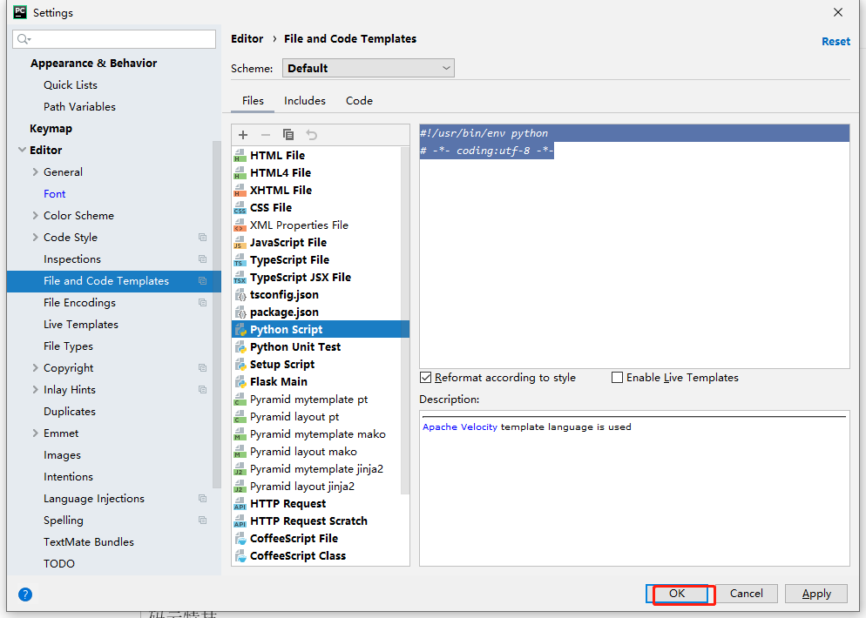Expand the Code Style node
This screenshot has height=618, width=866.
(36, 238)
